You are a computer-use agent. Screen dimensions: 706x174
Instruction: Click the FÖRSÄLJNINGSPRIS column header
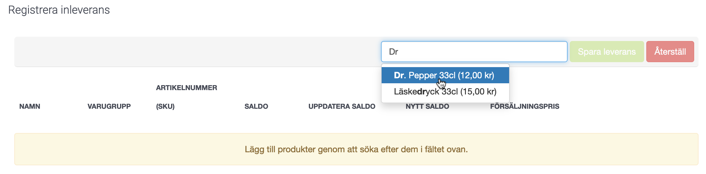(525, 106)
